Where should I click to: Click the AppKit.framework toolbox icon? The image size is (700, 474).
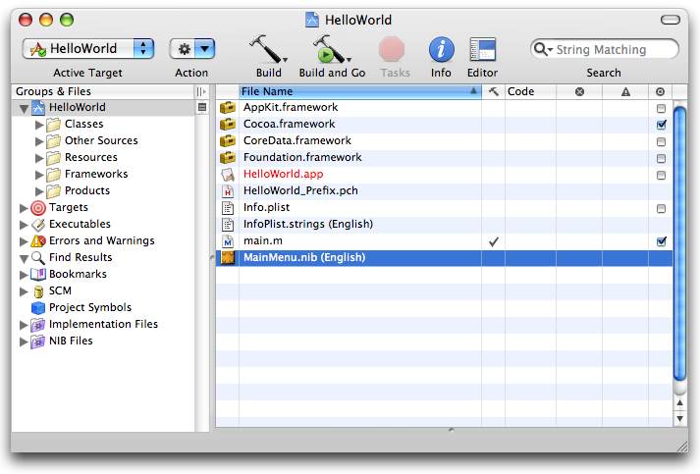tap(228, 108)
